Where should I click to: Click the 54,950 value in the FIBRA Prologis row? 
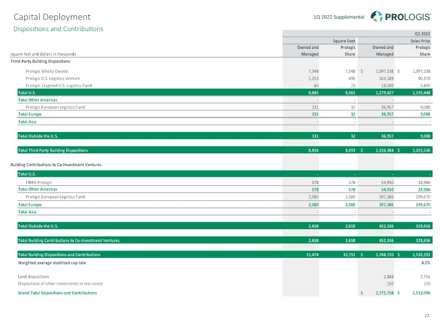[x=387, y=182]
